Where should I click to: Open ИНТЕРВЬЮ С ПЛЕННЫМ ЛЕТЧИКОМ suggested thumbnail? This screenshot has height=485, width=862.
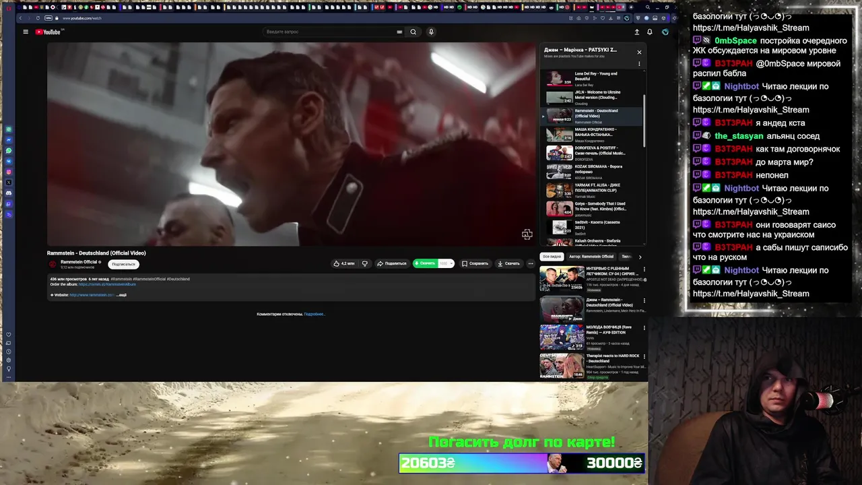click(562, 278)
